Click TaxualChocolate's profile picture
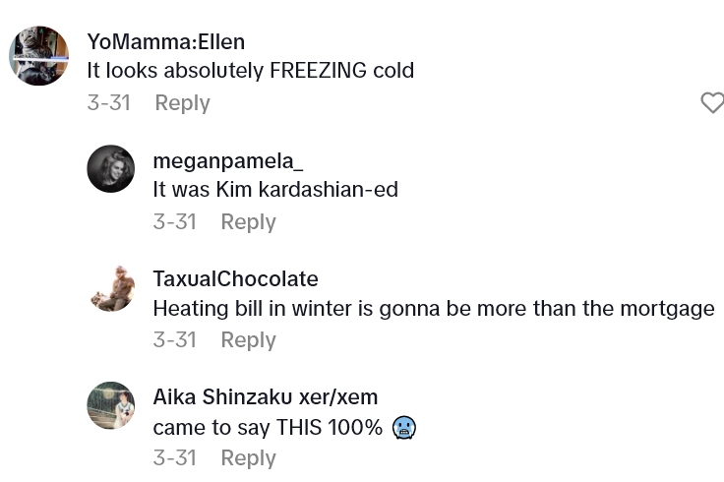This screenshot has height=482, width=724. pos(111,287)
